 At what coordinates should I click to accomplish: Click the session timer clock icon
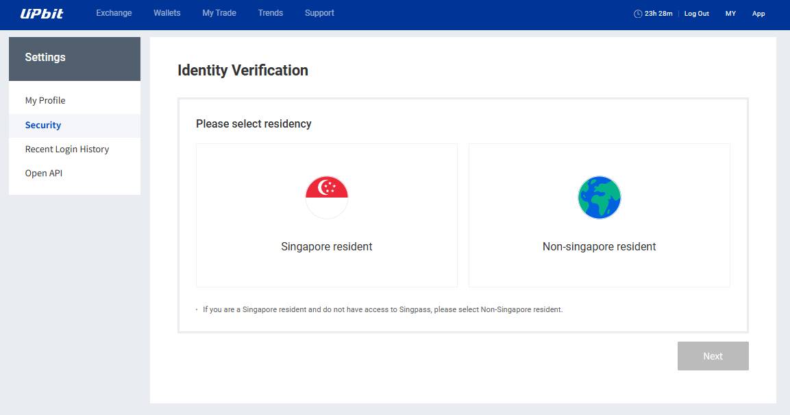pos(638,14)
